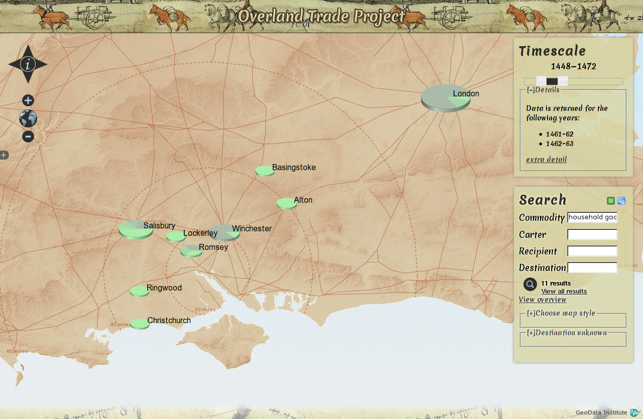The height and width of the screenshot is (419, 643).
Task: Select the Basingstoke map marker
Action: coord(265,171)
